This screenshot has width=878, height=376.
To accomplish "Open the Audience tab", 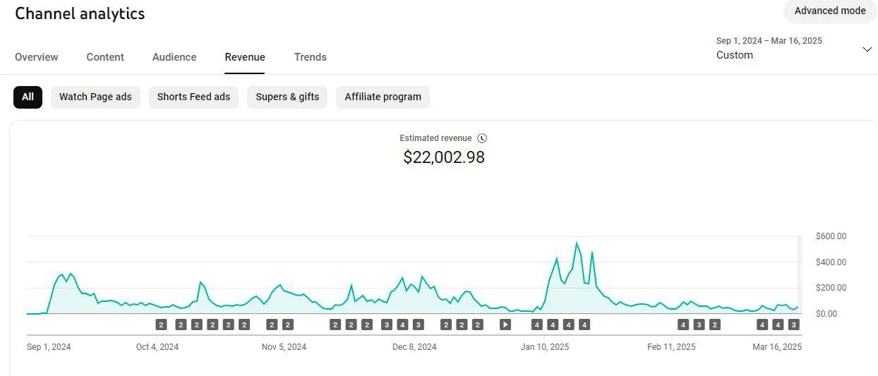I will tap(174, 57).
